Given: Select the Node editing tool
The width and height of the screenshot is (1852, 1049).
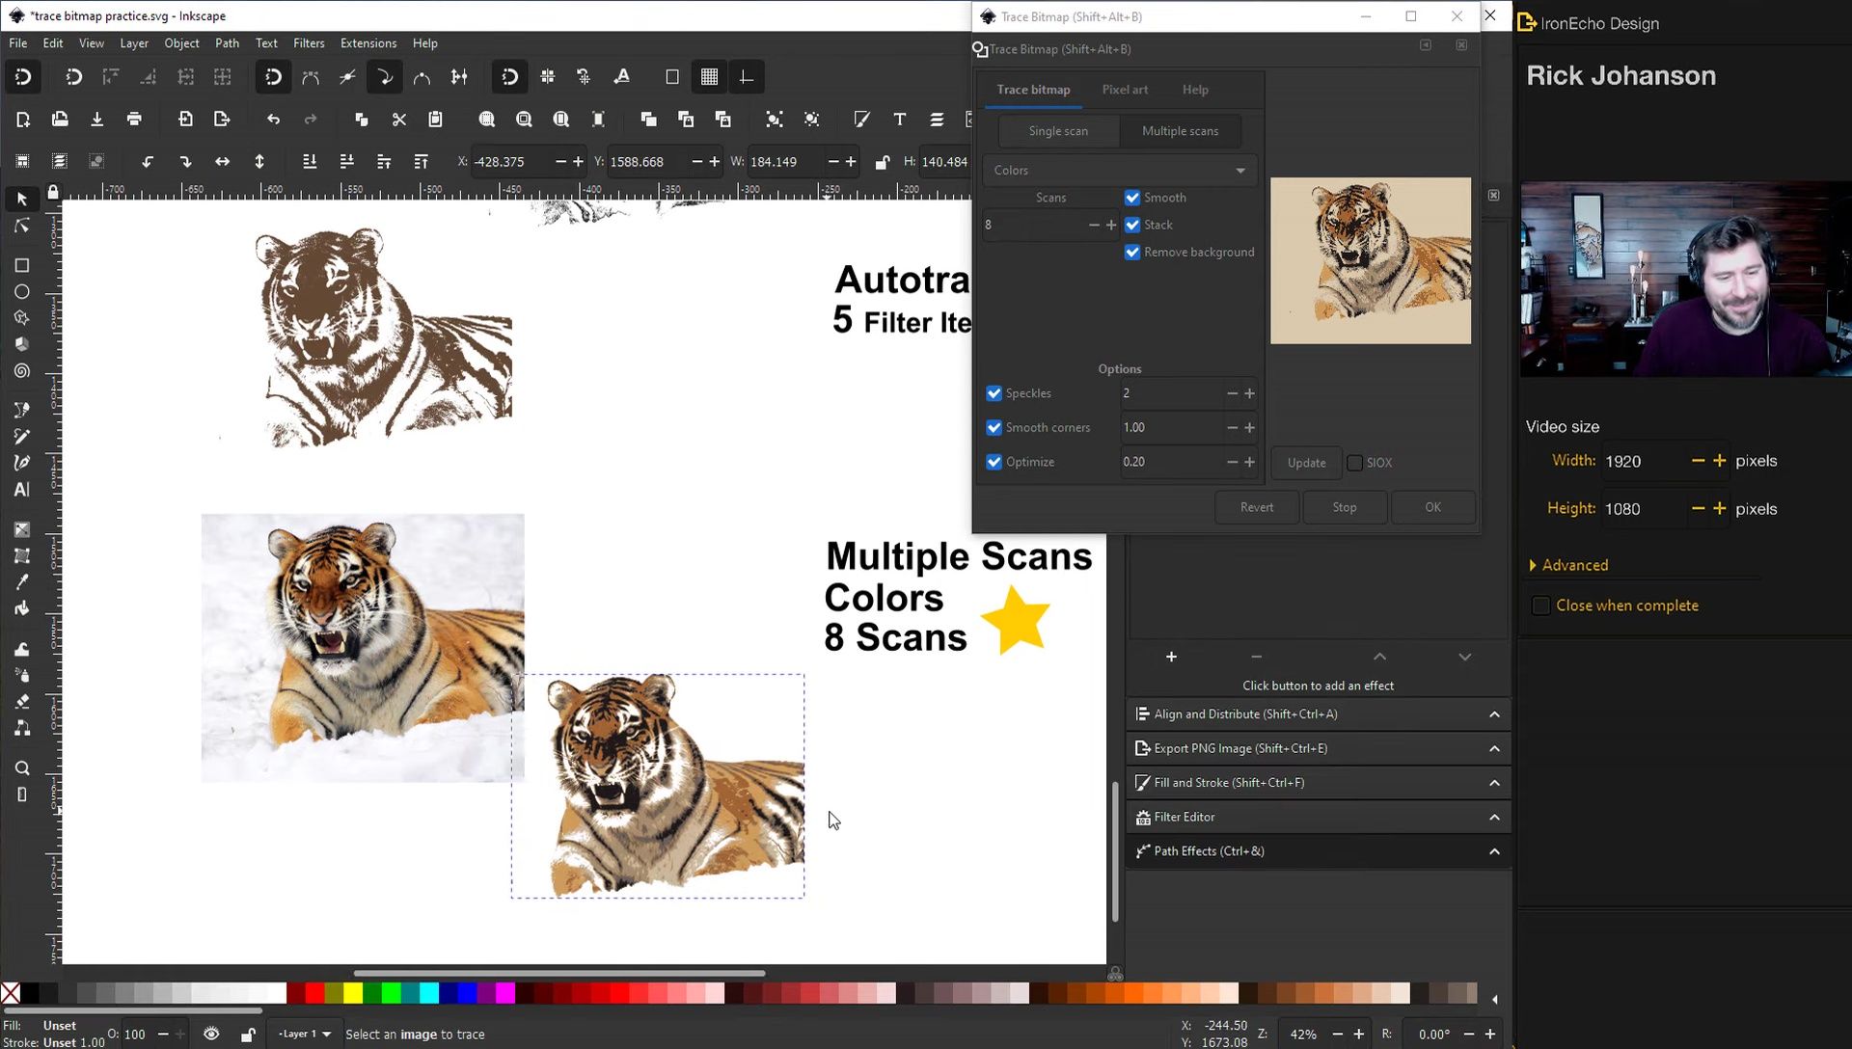Looking at the screenshot, I should [21, 227].
